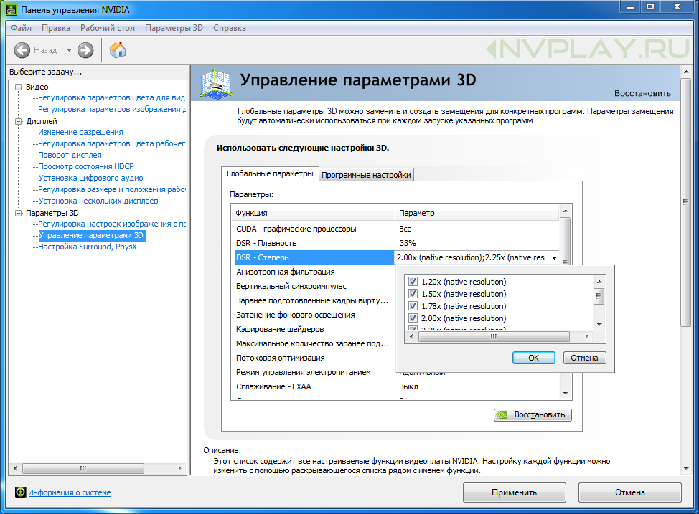699x514 pixels.
Task: Collapse the Видео tree node
Action: point(18,87)
